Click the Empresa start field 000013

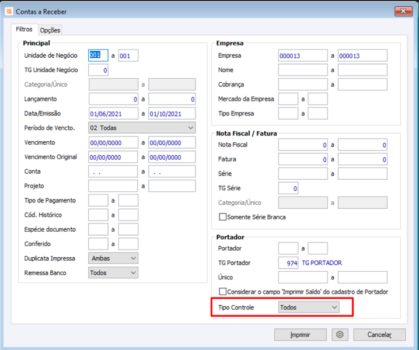(x=303, y=55)
